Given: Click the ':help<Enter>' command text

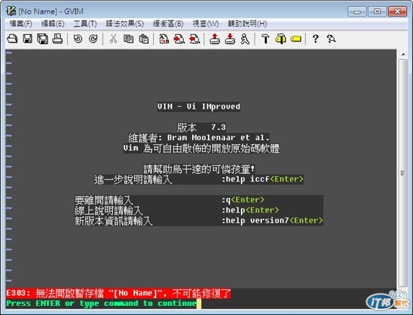Looking at the screenshot, I should [250, 210].
